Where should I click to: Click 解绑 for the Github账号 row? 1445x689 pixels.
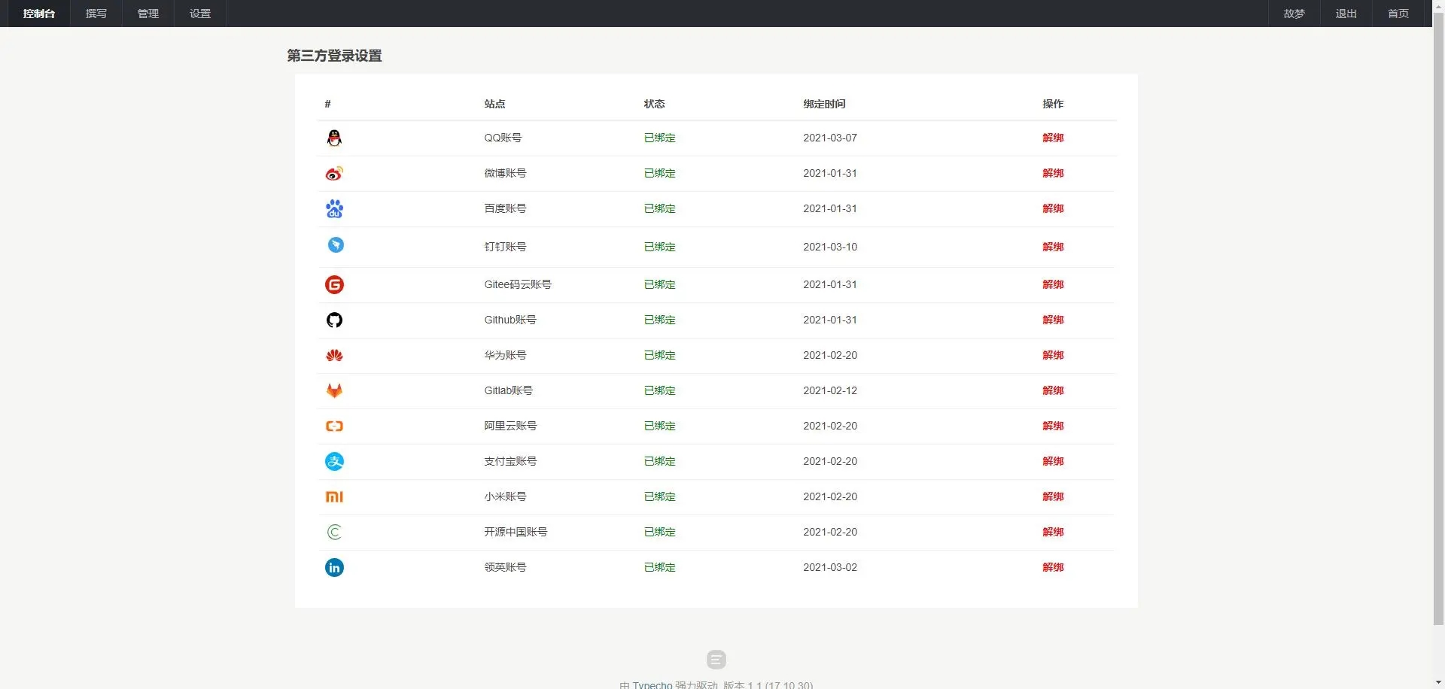click(1052, 320)
